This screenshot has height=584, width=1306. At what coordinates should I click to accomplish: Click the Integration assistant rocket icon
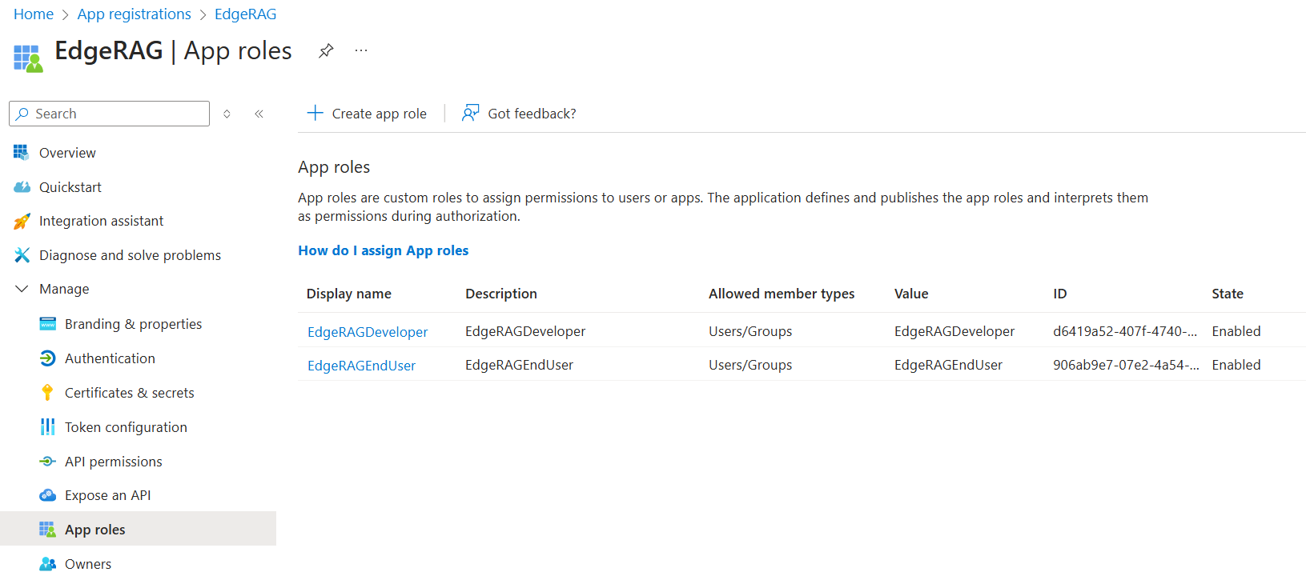(22, 221)
